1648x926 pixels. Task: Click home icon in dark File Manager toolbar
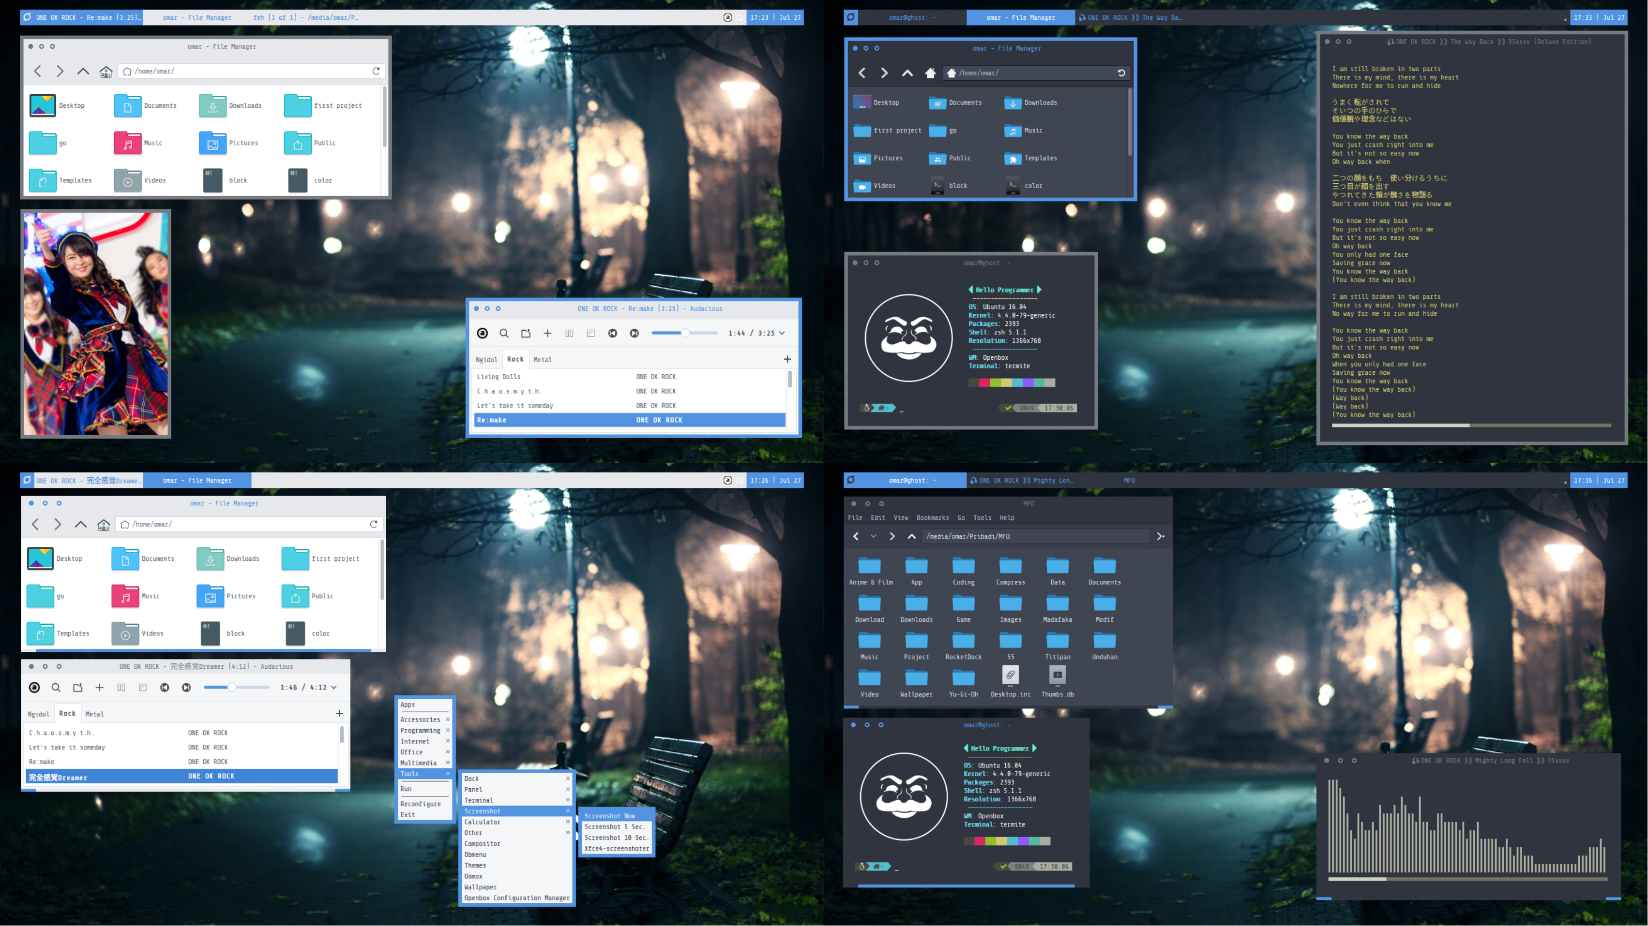(930, 73)
